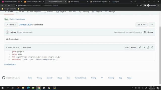Open Terms footer link
Image resolution: width=161 pixels, height=90 pixels.
tap(30, 78)
